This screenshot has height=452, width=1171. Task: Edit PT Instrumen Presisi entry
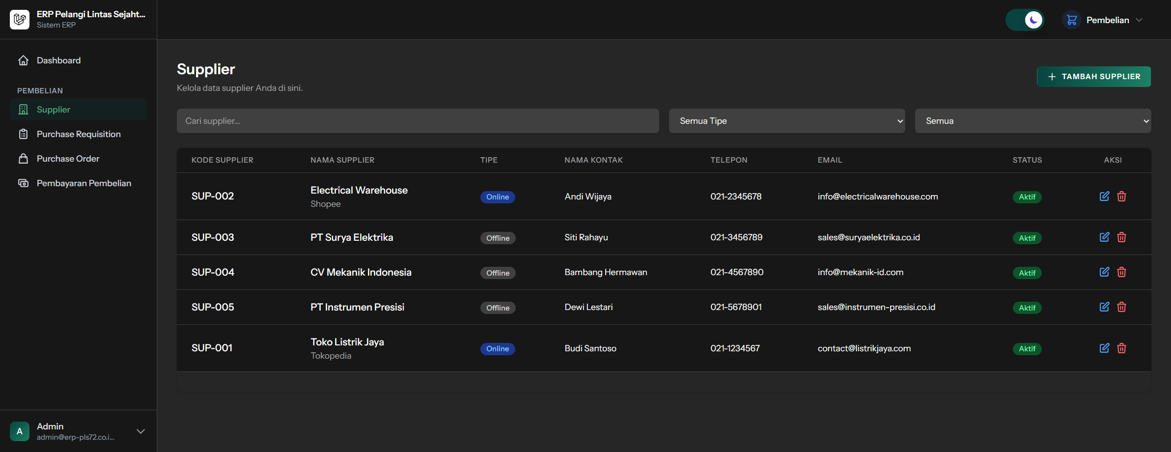click(x=1104, y=307)
